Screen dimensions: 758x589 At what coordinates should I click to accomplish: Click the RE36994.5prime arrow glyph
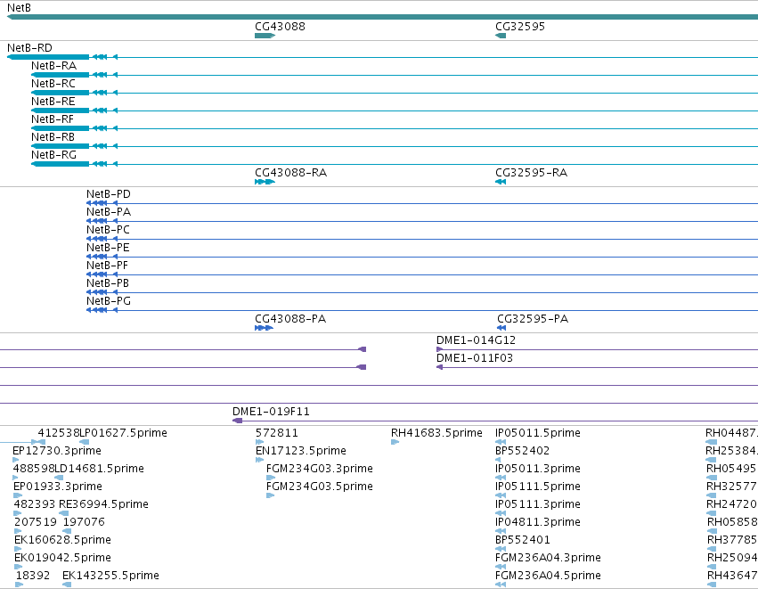(x=64, y=513)
